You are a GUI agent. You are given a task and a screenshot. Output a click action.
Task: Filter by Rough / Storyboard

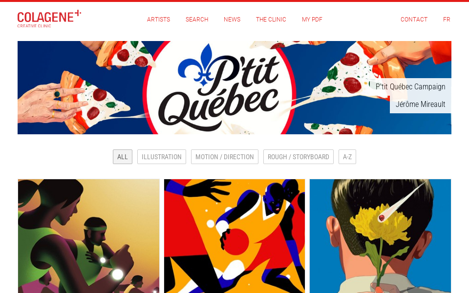tap(298, 157)
